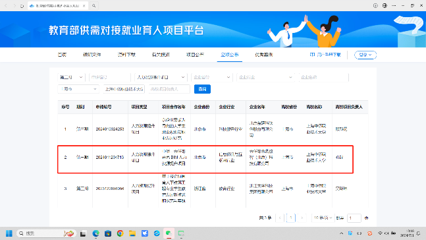The image size is (426, 240).
Task: Open the 项目公布 tab
Action: click(195, 55)
